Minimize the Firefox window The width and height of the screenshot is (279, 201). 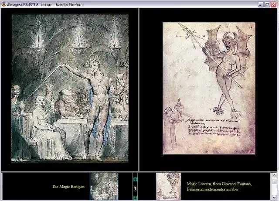click(261, 4)
